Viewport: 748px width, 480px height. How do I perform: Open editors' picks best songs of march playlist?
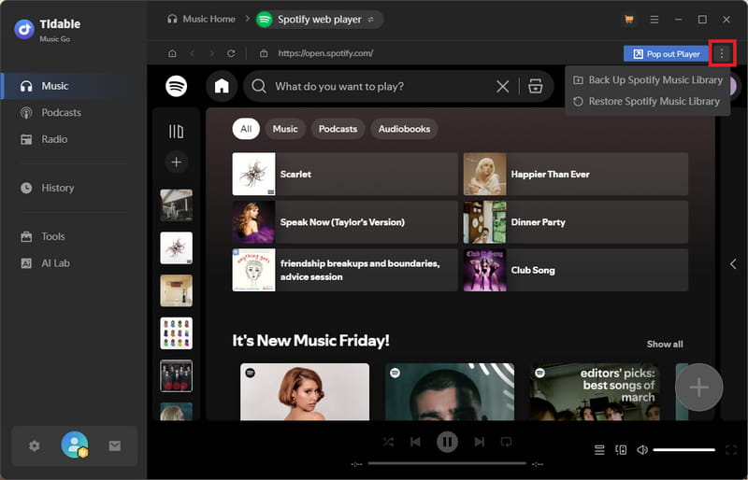596,392
